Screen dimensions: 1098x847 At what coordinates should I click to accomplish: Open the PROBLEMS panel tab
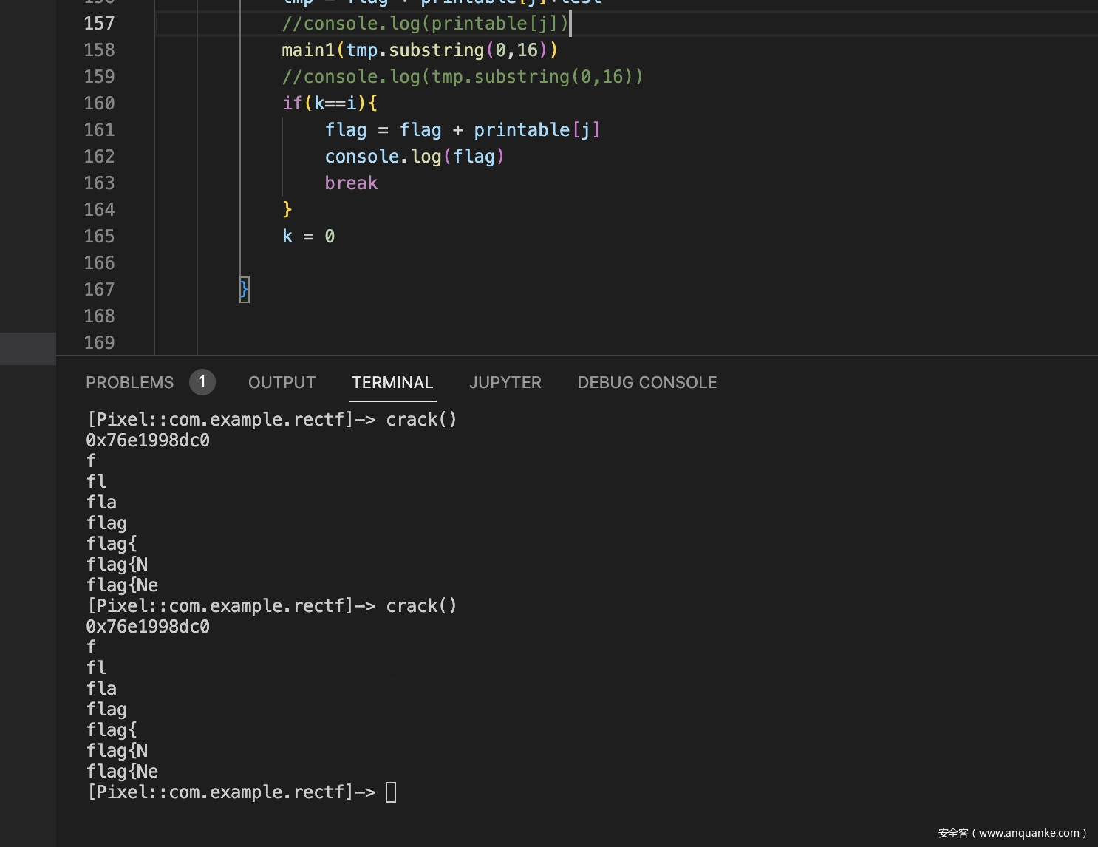129,382
